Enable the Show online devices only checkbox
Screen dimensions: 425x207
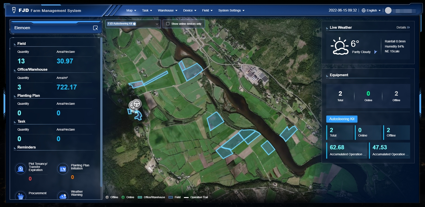point(168,24)
